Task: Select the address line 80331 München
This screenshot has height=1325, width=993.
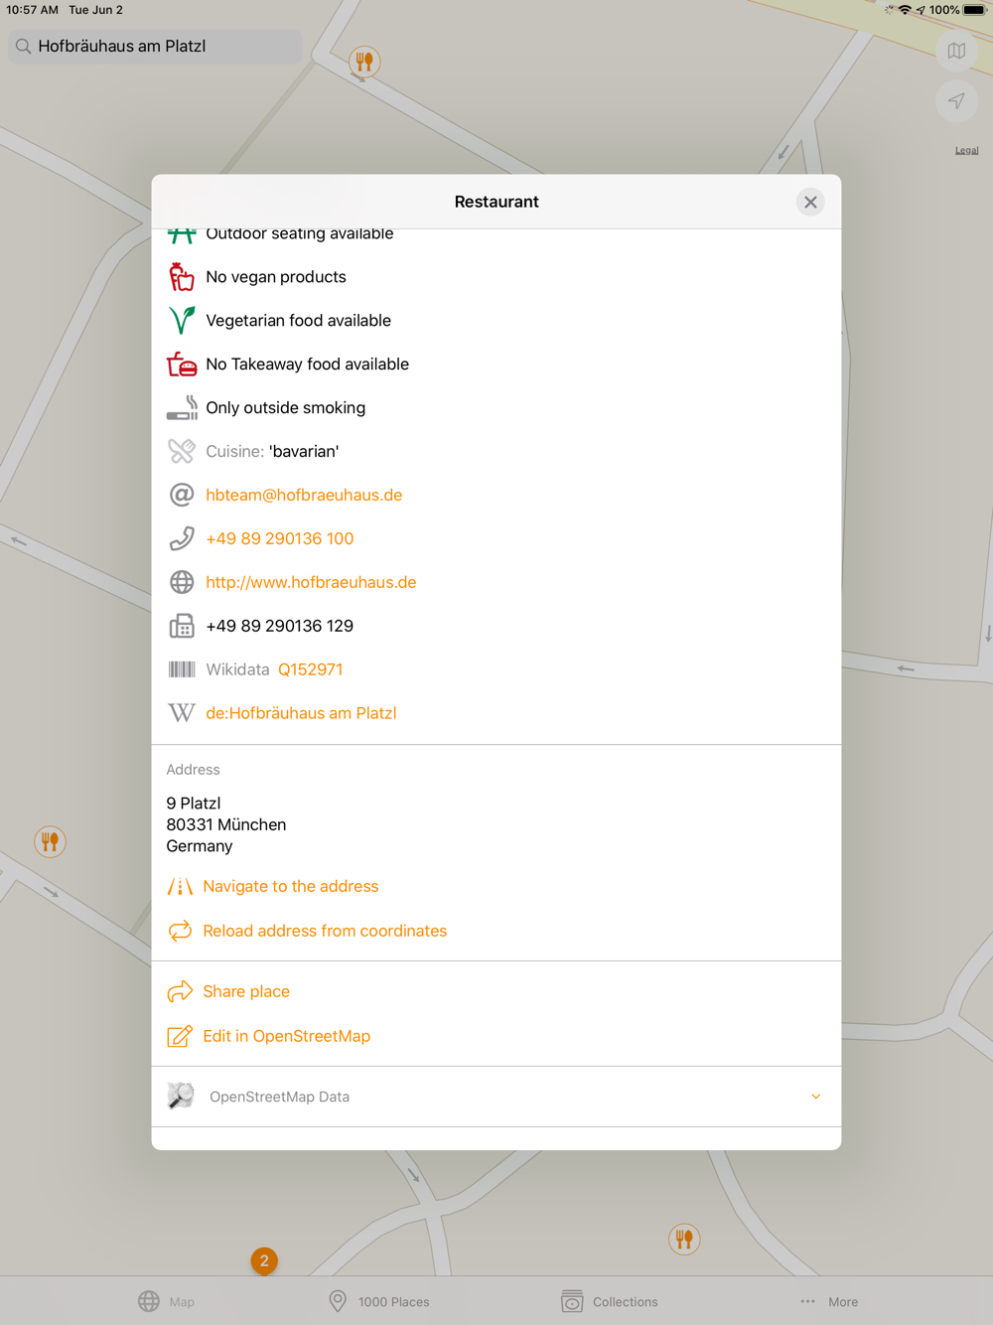Action: pos(226,824)
